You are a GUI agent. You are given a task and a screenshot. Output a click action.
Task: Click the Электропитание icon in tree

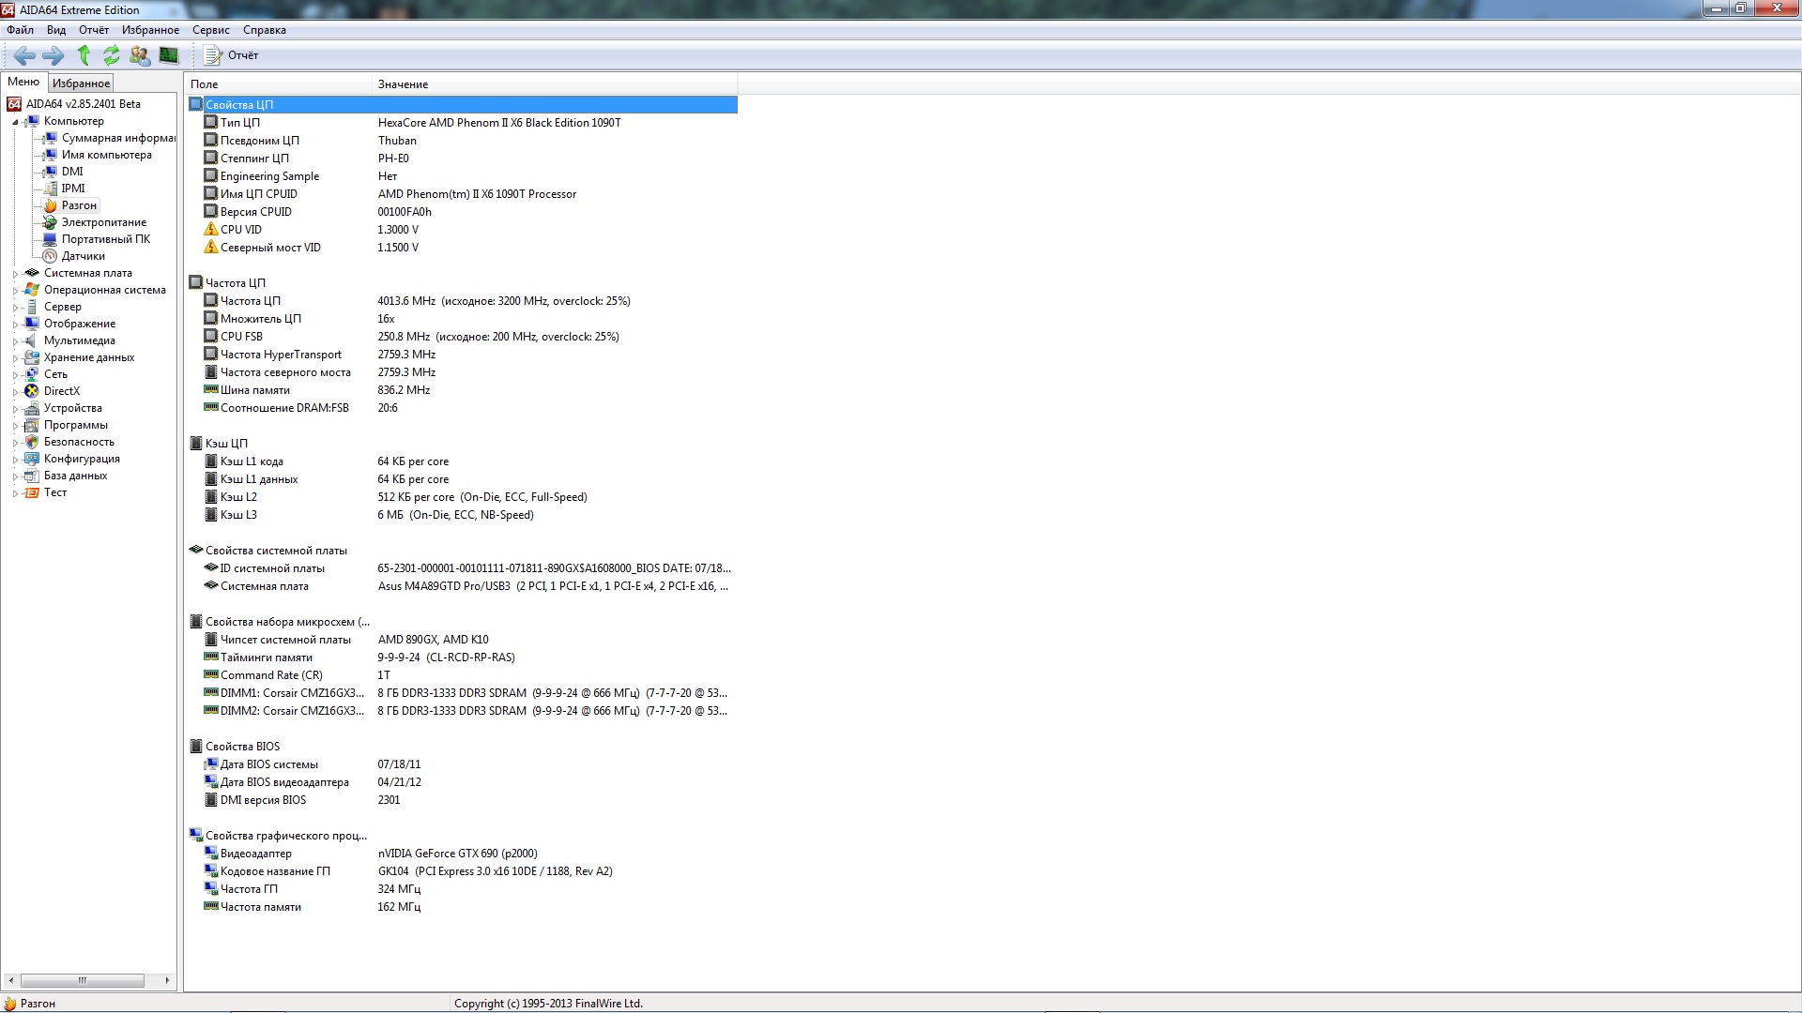[x=50, y=222]
